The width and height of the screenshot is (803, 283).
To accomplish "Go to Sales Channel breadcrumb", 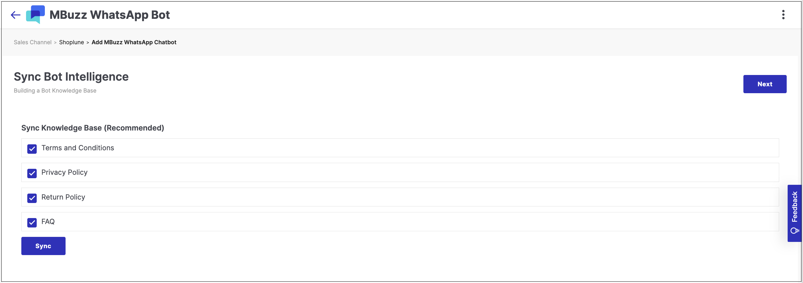I will (x=33, y=42).
